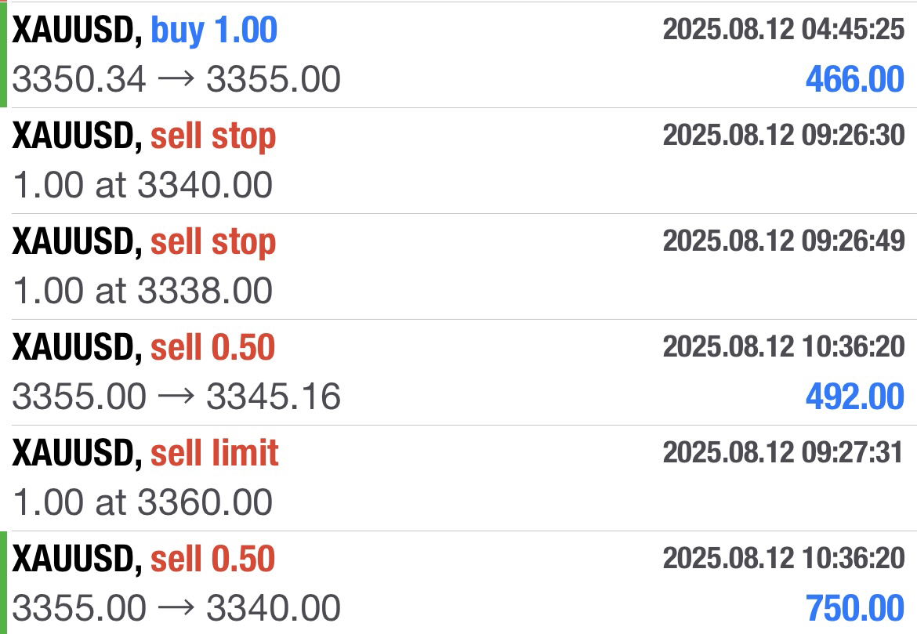This screenshot has width=917, height=634.
Task: Click the 492.00 profit value
Action: 855,397
